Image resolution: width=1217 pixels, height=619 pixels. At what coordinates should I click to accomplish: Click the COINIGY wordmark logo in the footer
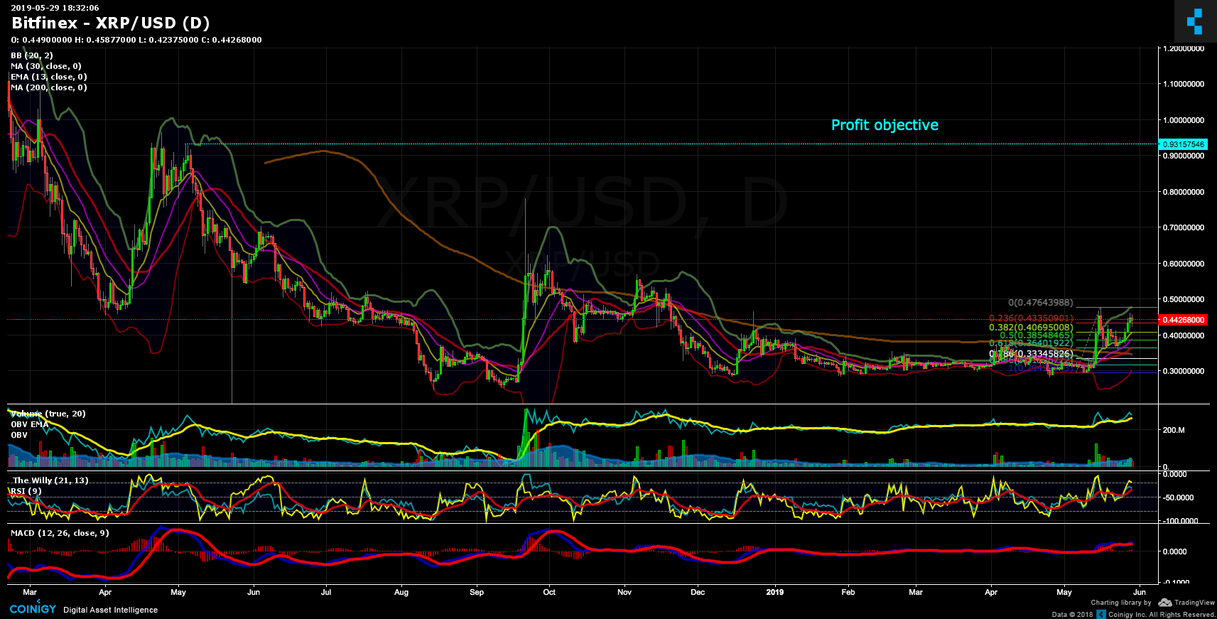click(x=33, y=608)
